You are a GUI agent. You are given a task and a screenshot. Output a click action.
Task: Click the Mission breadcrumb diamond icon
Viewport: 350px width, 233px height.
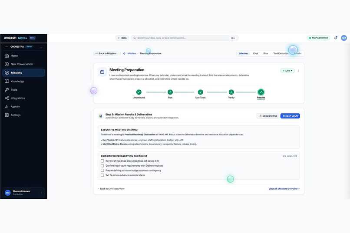(x=124, y=53)
